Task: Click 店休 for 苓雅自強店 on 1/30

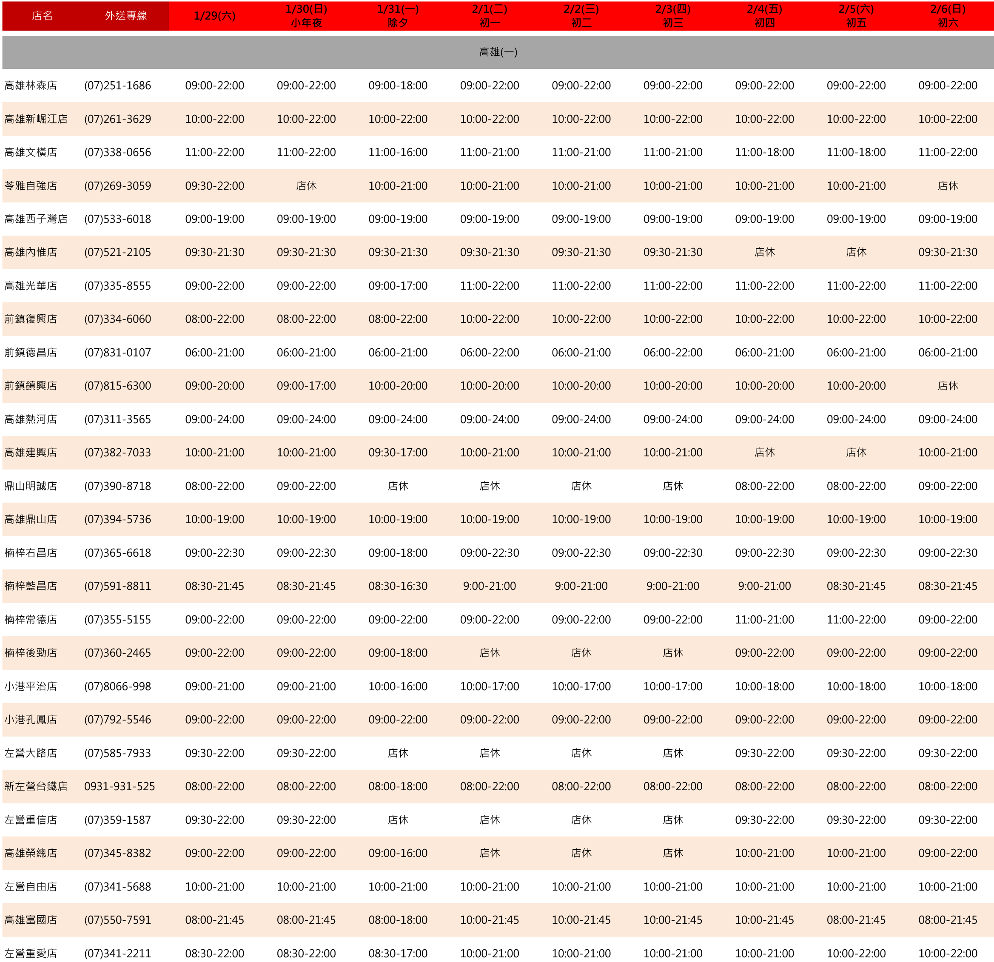Action: coord(306,185)
